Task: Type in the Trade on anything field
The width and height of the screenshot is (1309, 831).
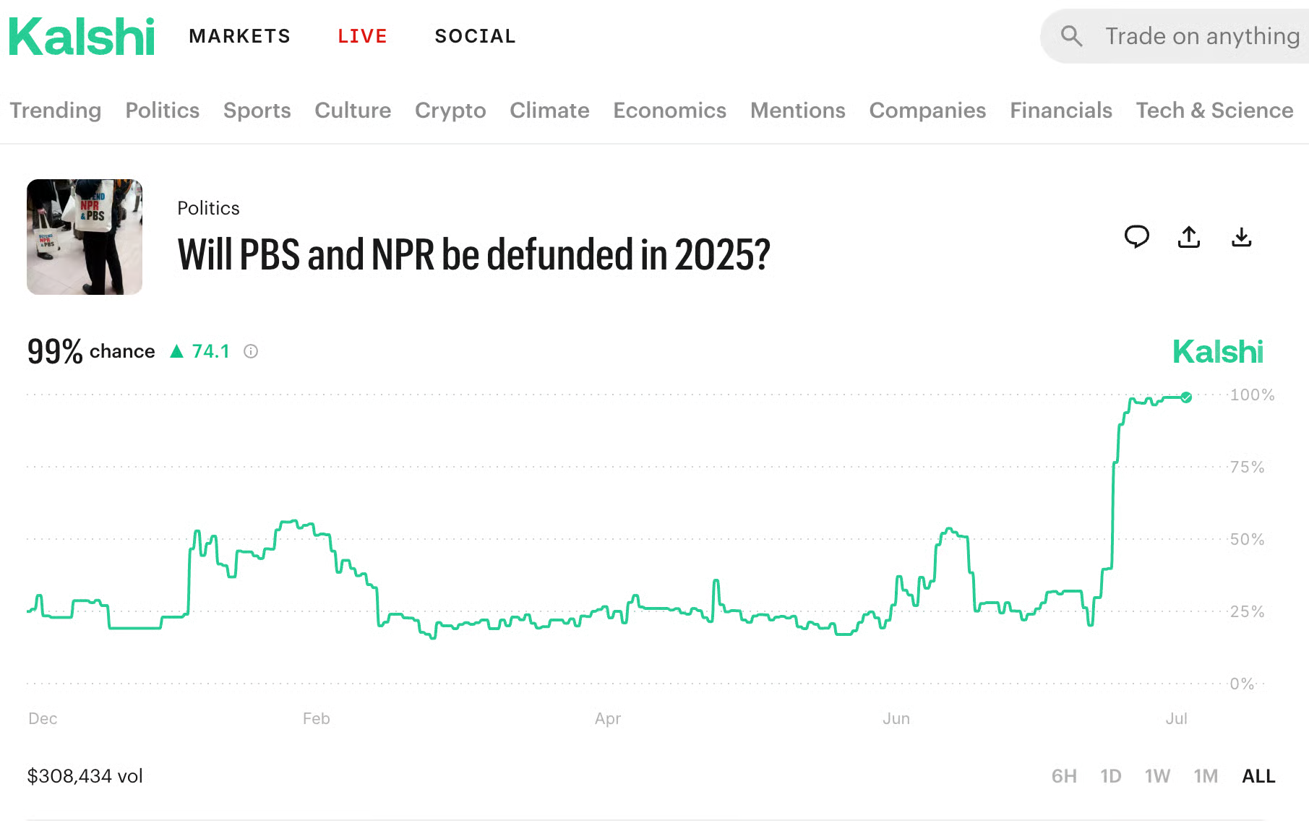Action: point(1201,36)
